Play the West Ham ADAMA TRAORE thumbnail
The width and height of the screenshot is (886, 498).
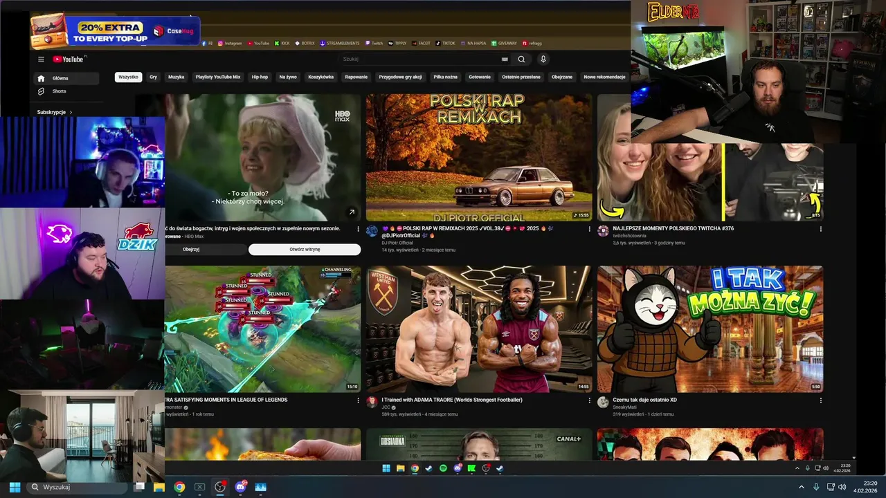coord(479,329)
